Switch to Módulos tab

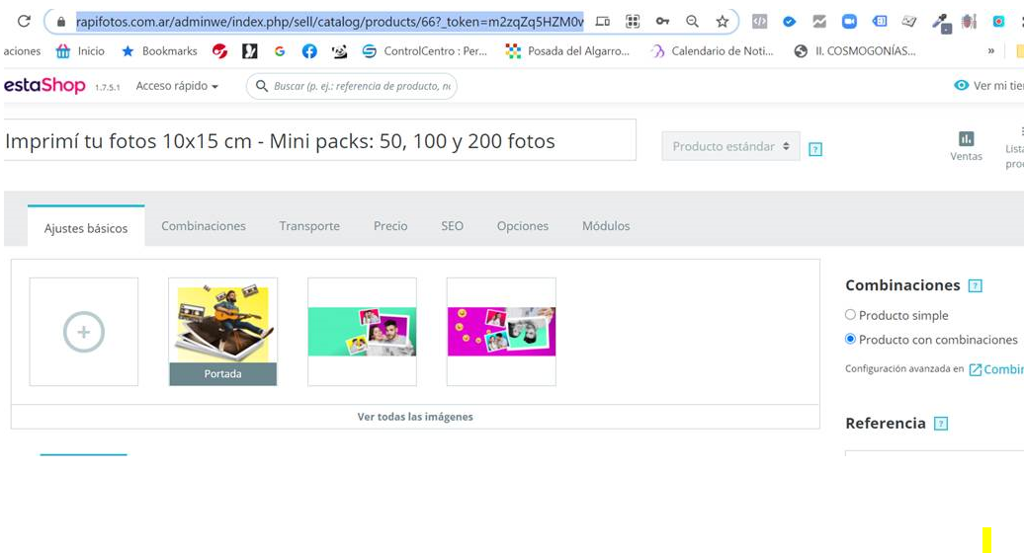point(606,225)
